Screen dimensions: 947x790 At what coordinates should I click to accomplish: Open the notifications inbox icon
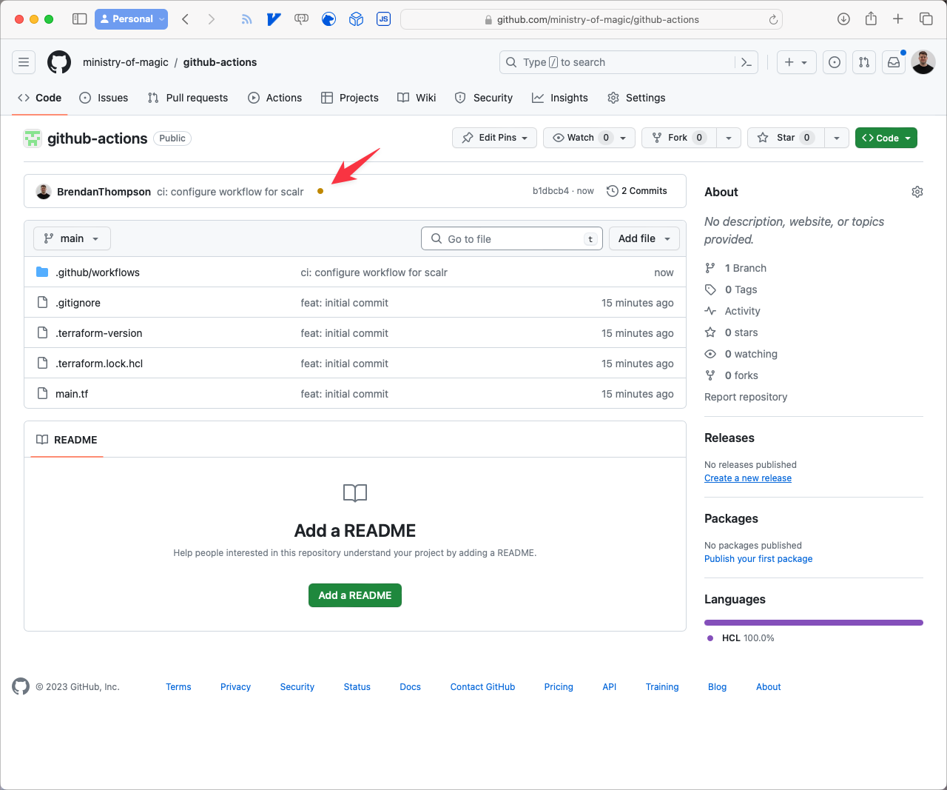click(894, 62)
